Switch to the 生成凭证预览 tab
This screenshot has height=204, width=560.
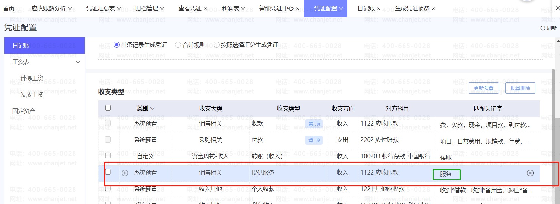click(412, 8)
